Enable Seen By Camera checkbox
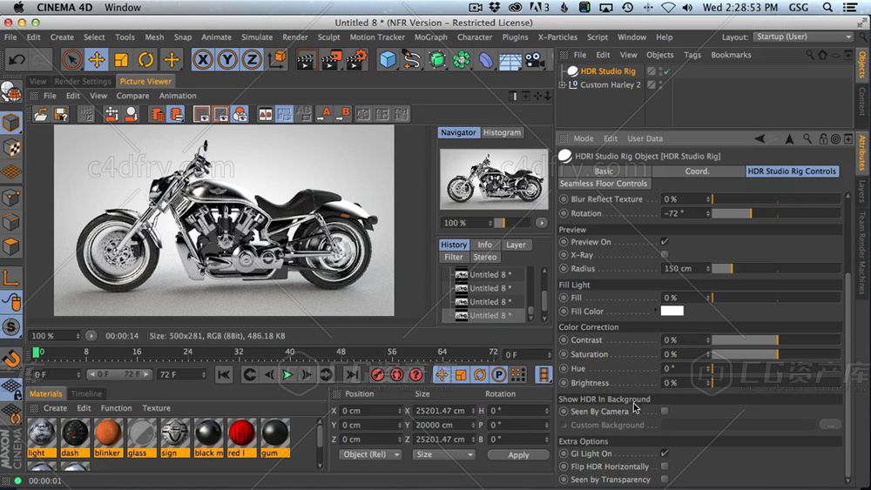This screenshot has height=490, width=871. 665,411
